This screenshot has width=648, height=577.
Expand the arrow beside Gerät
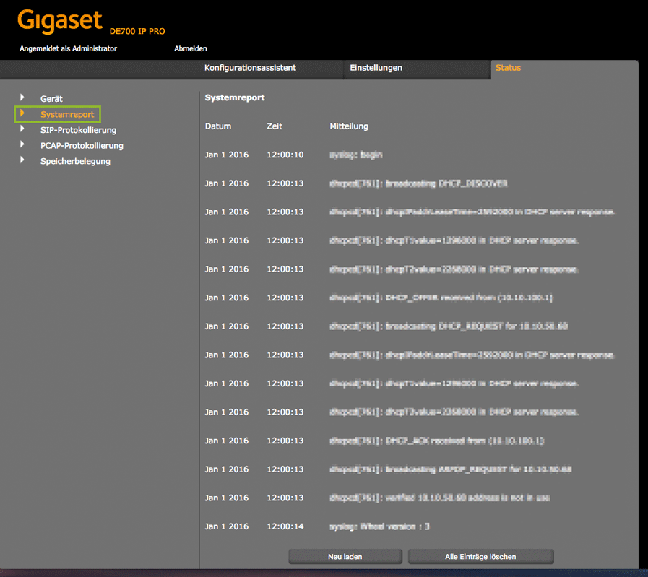pos(22,97)
